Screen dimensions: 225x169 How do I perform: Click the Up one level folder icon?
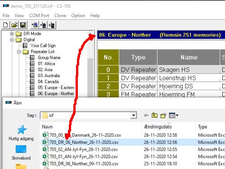coord(154,115)
